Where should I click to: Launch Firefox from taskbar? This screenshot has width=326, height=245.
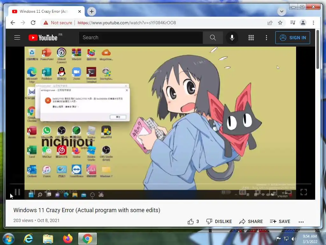[x=68, y=239]
